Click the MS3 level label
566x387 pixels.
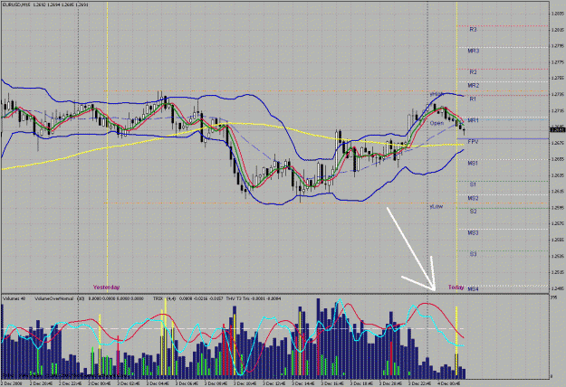point(473,233)
